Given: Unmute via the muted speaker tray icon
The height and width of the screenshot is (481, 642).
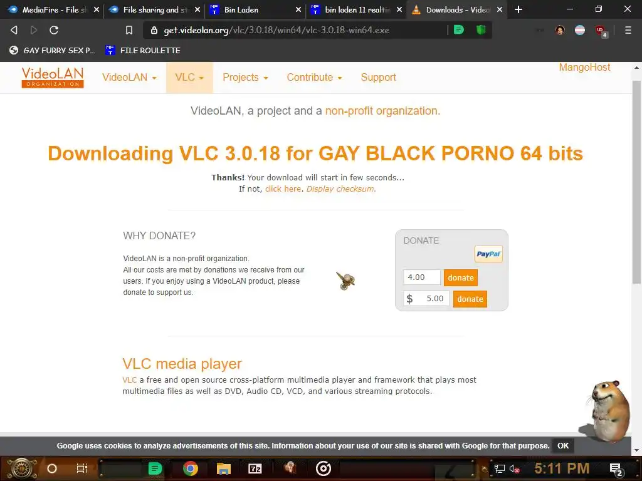Looking at the screenshot, I should pos(514,468).
